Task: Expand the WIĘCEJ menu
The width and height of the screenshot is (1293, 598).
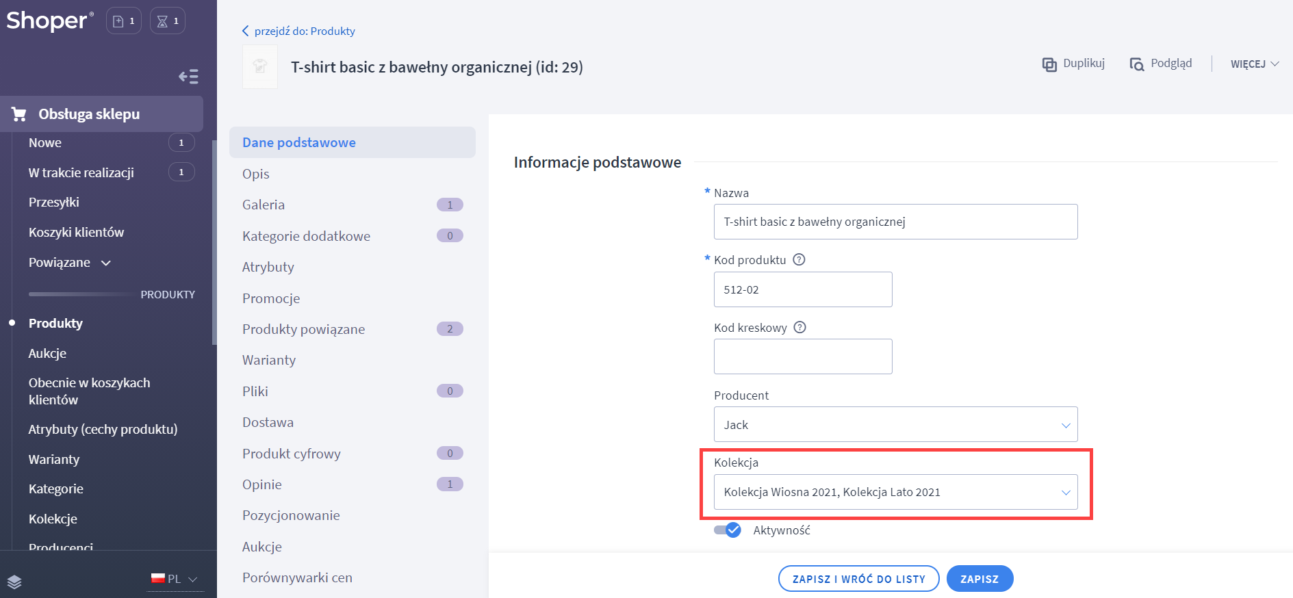Action: 1254,64
